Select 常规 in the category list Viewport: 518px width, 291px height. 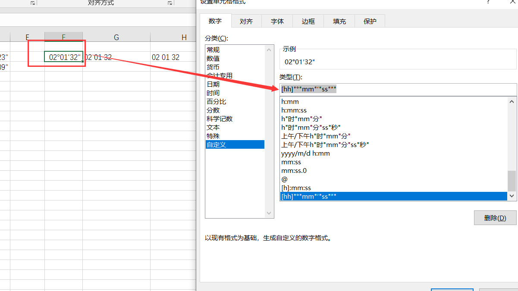235,50
